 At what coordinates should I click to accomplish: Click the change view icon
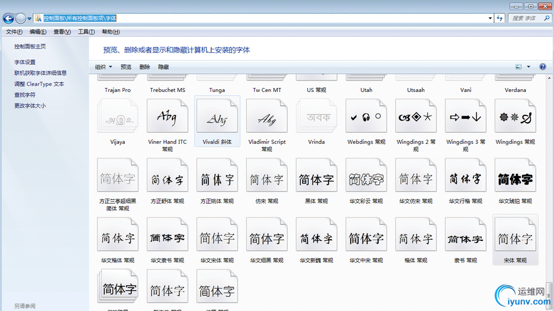tap(518, 67)
